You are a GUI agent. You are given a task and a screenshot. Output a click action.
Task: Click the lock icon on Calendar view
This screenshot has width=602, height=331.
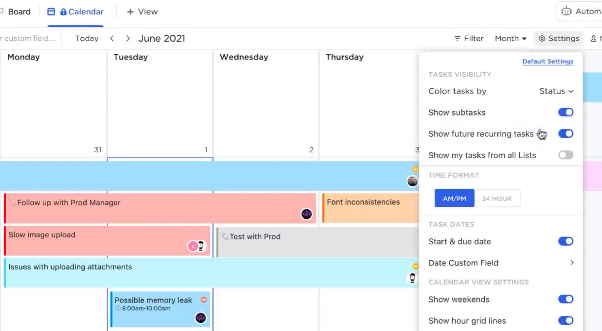pos(63,11)
